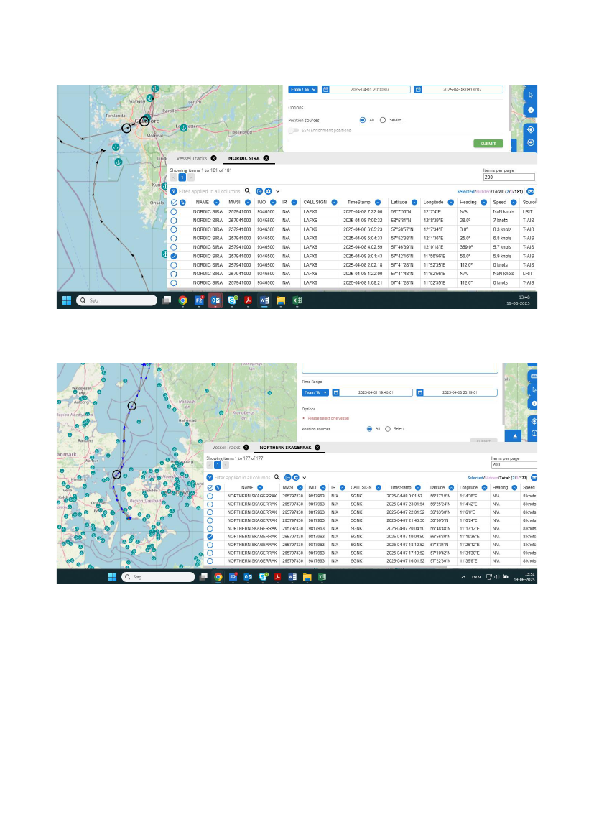The height and width of the screenshot is (840, 594).
Task: Click calendar icon beside 2025-04-01 20:00:07
Action: coord(325,90)
